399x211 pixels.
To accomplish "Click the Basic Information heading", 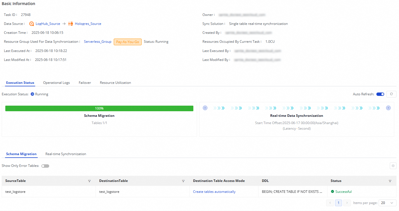I will point(18,4).
